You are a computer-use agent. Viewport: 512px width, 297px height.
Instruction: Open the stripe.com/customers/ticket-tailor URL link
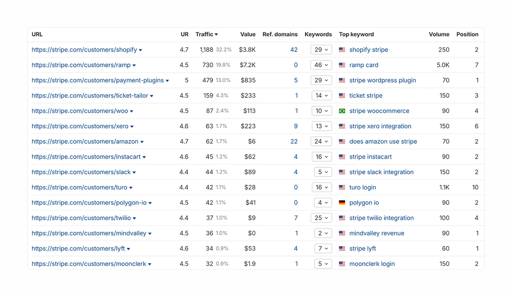pyautogui.click(x=90, y=96)
